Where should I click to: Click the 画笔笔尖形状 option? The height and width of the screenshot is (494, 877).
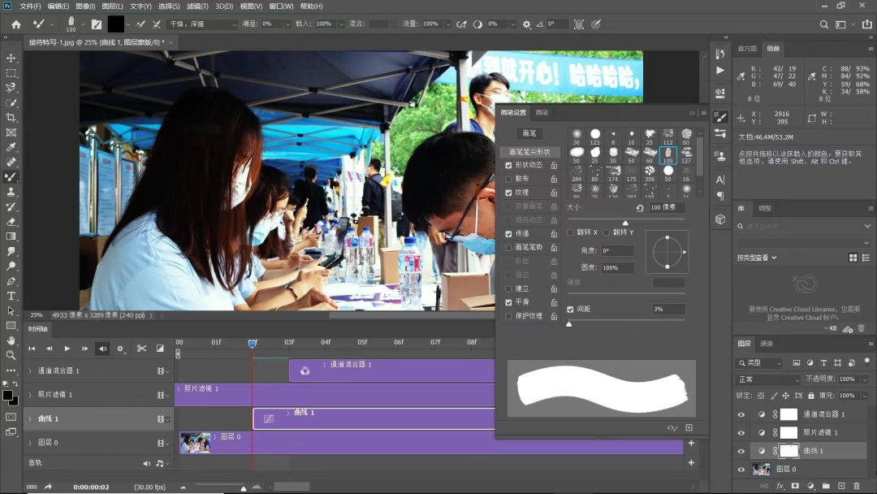click(x=529, y=151)
